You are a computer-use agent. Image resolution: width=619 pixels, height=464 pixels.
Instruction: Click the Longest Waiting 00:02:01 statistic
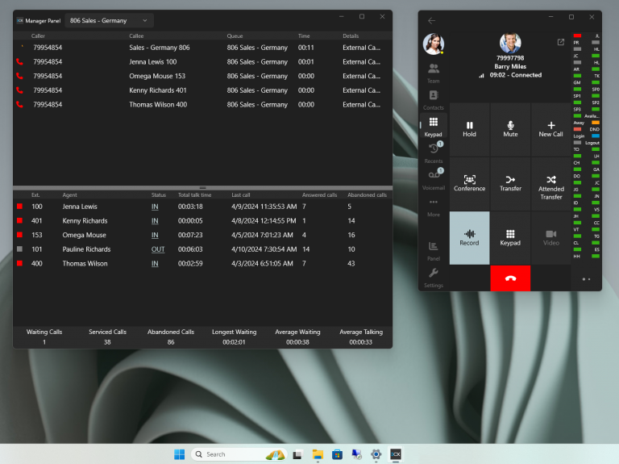point(234,337)
